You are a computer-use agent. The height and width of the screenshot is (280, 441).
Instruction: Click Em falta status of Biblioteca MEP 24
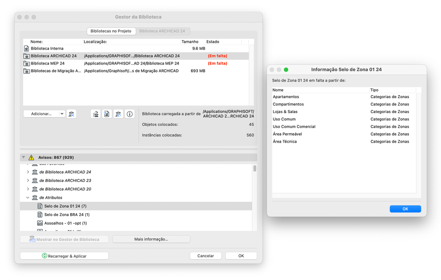(x=217, y=64)
